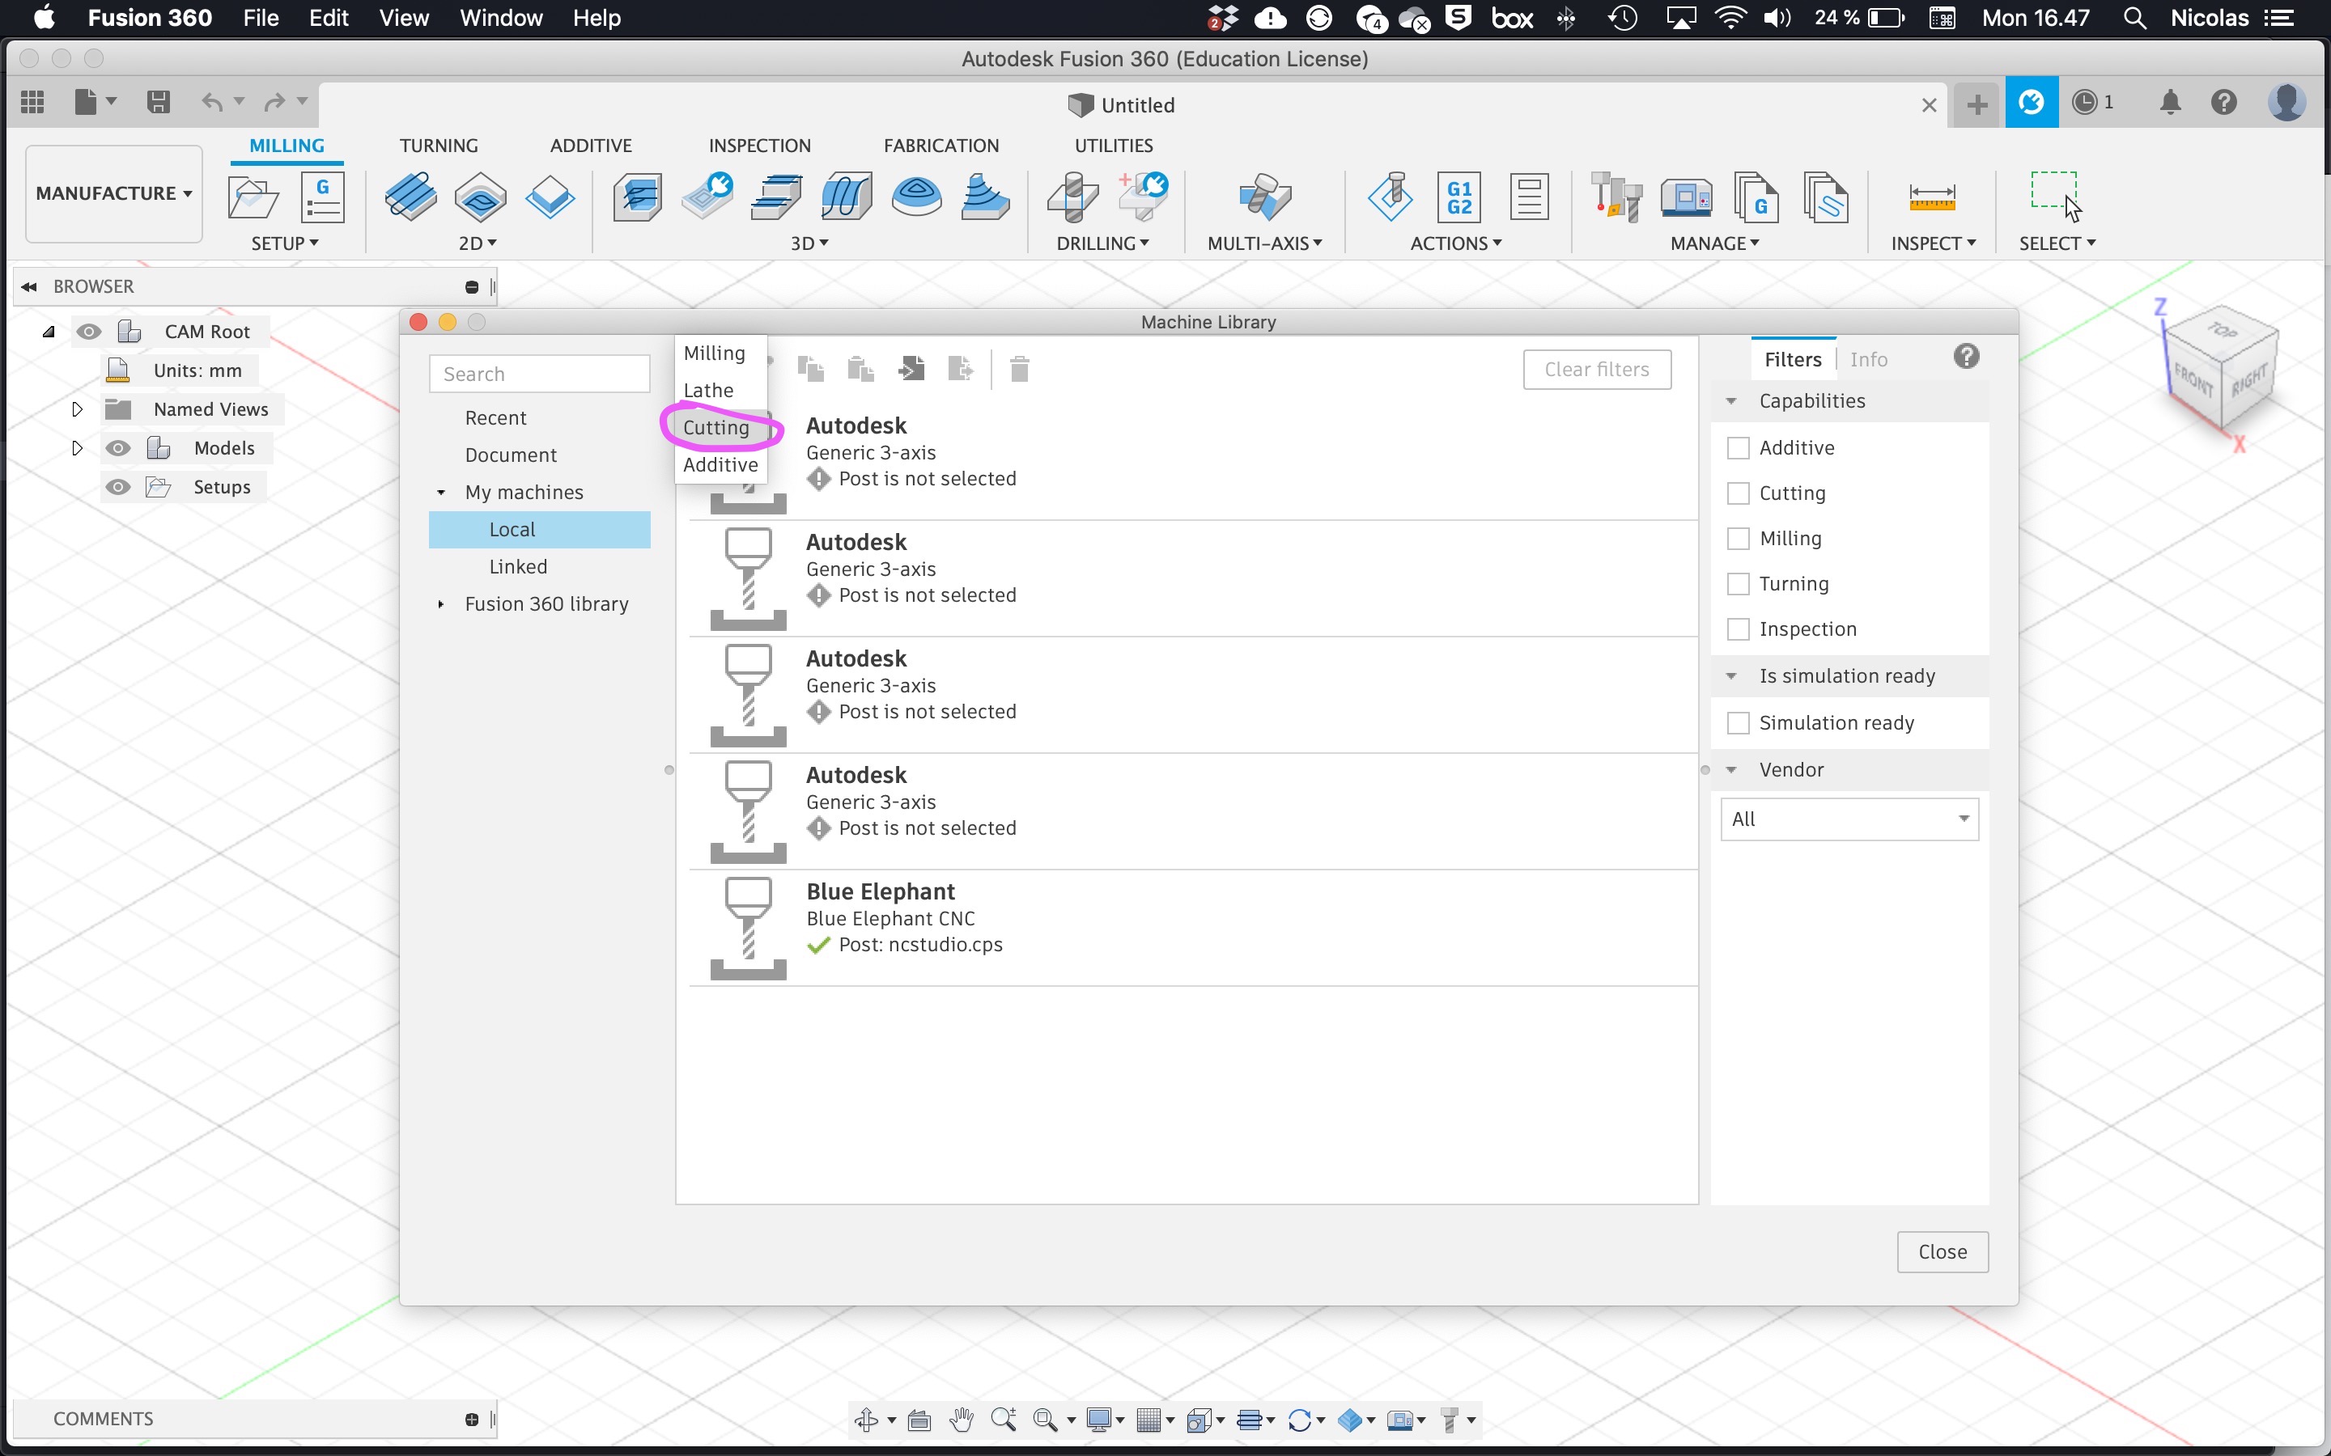Image resolution: width=2331 pixels, height=1456 pixels.
Task: Open the notifications bell icon
Action: click(2170, 102)
